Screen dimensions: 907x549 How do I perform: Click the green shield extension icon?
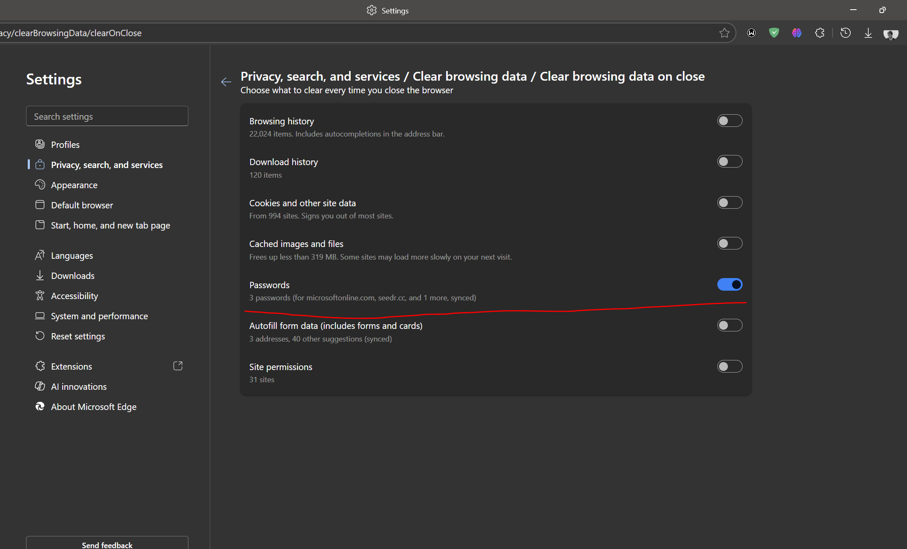(774, 33)
